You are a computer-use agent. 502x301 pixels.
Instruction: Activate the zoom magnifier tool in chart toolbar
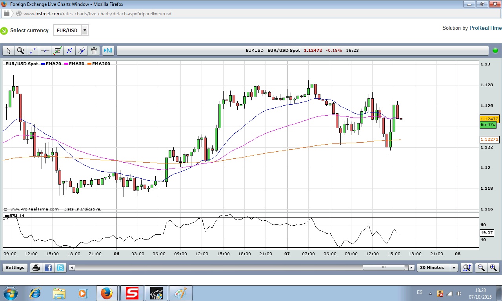coord(21,51)
